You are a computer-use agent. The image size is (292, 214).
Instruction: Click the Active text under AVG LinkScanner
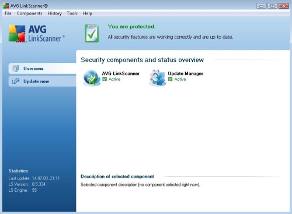pos(114,79)
